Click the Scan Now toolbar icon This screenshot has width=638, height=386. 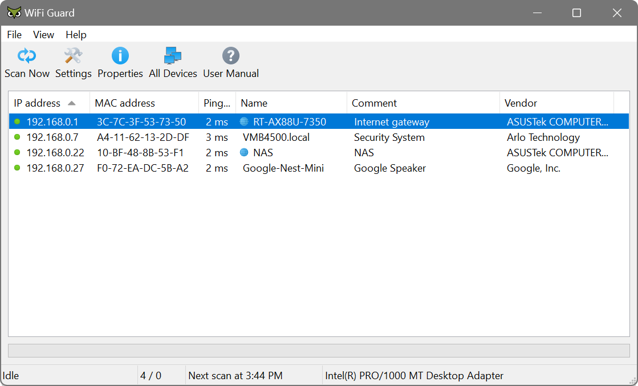[27, 56]
